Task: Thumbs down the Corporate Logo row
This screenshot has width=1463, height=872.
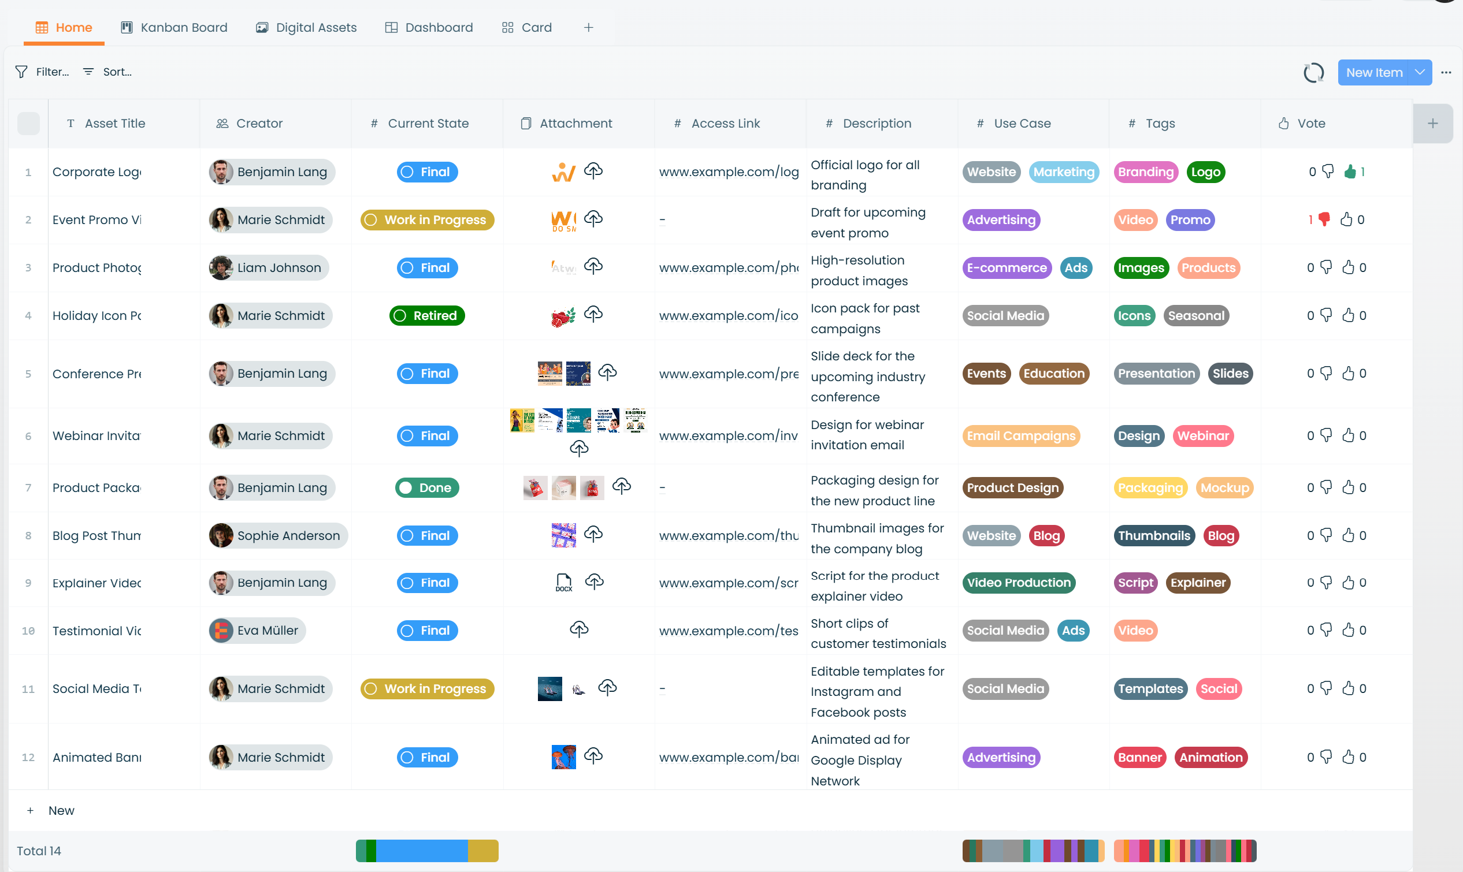Action: pos(1327,171)
